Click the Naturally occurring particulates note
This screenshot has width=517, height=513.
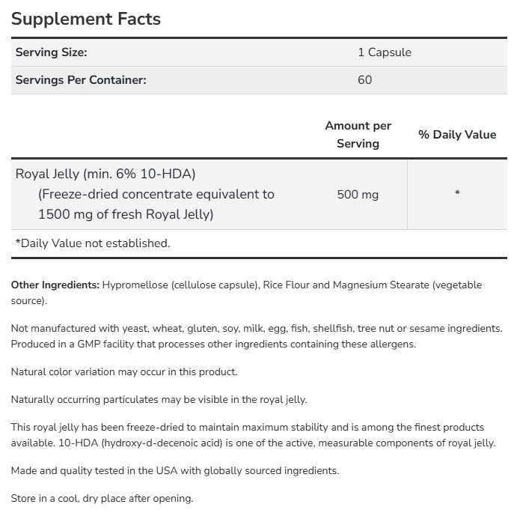coord(159,399)
